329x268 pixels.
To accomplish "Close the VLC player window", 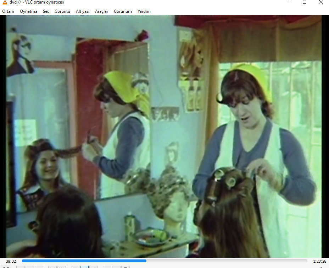I will 321,2.
